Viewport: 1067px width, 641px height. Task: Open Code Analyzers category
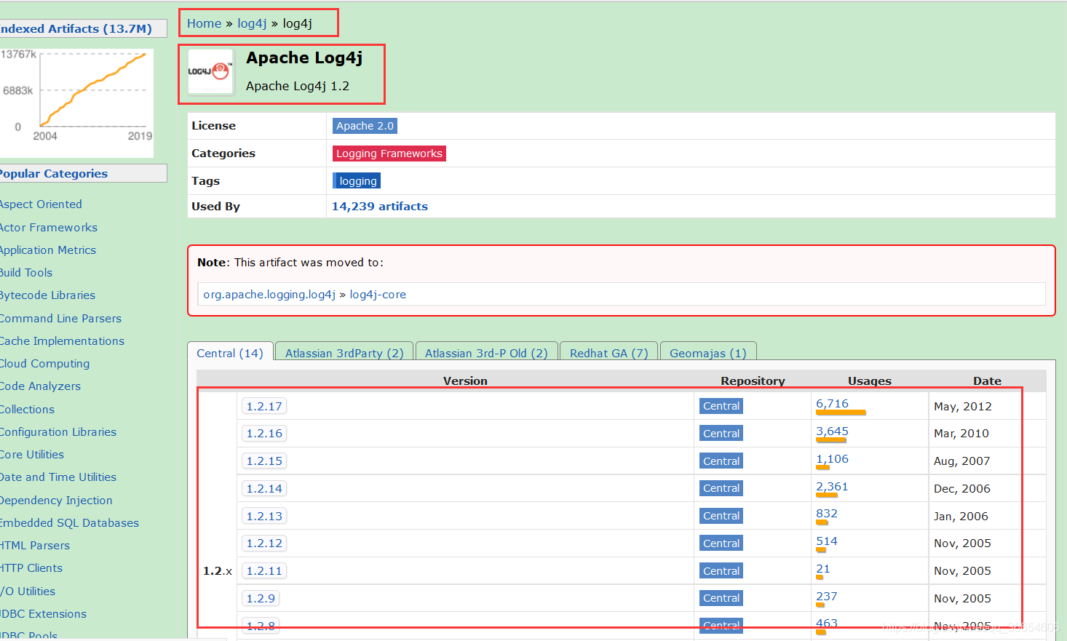click(x=40, y=386)
